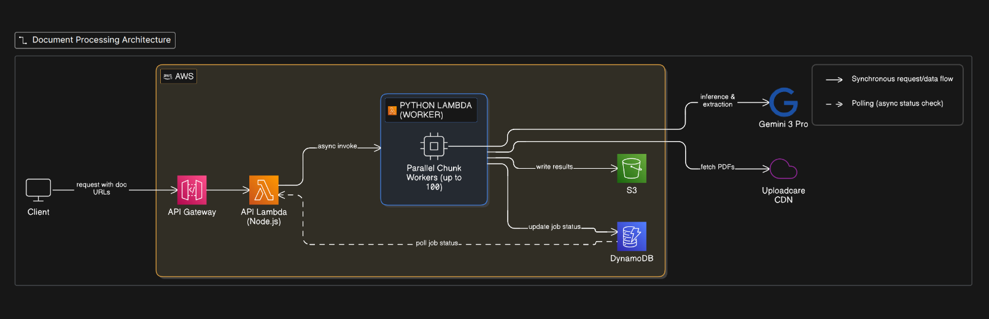Image resolution: width=989 pixels, height=319 pixels.
Task: Click the solid arrow in the legend
Action: point(834,80)
